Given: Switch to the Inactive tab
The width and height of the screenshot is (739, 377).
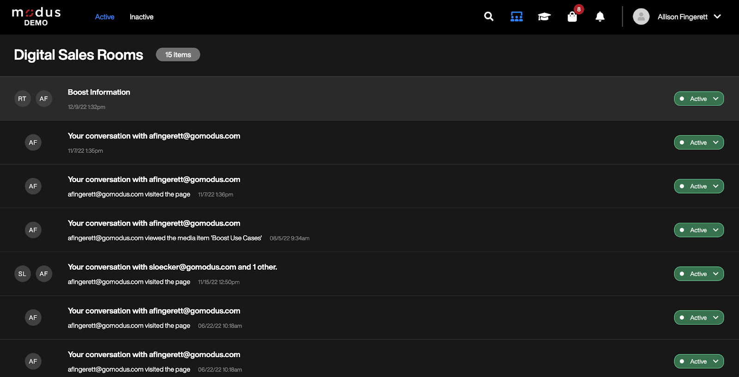Looking at the screenshot, I should (x=141, y=17).
